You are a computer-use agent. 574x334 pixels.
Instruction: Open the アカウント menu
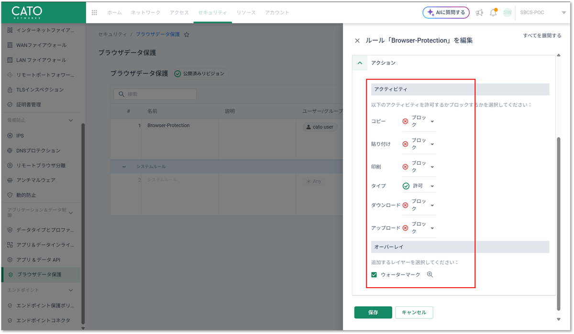point(277,13)
